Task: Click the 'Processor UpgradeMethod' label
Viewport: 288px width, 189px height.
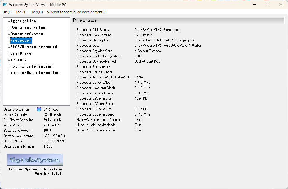Action: click(96, 61)
